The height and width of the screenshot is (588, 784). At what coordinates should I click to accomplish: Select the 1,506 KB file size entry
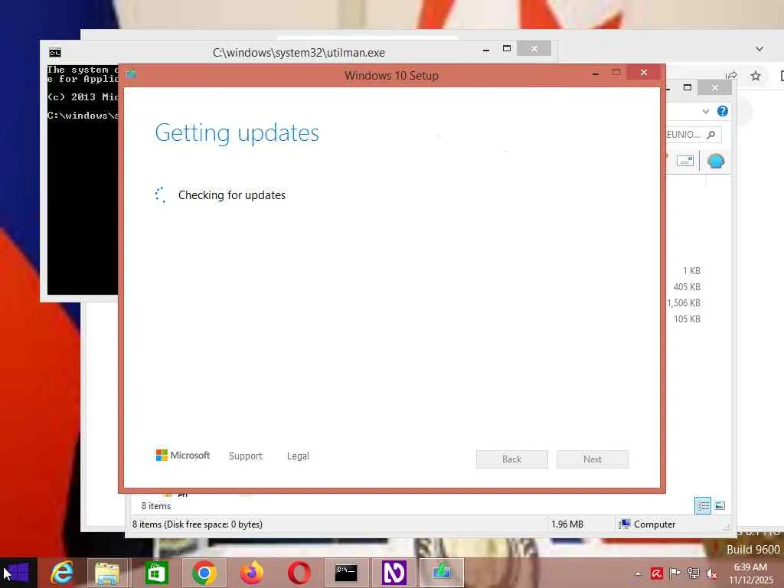[x=684, y=303]
